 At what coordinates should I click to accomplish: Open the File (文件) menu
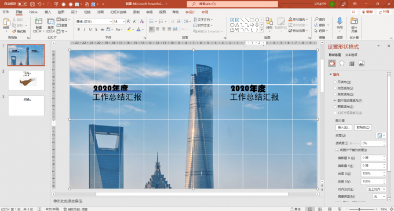tap(6, 12)
